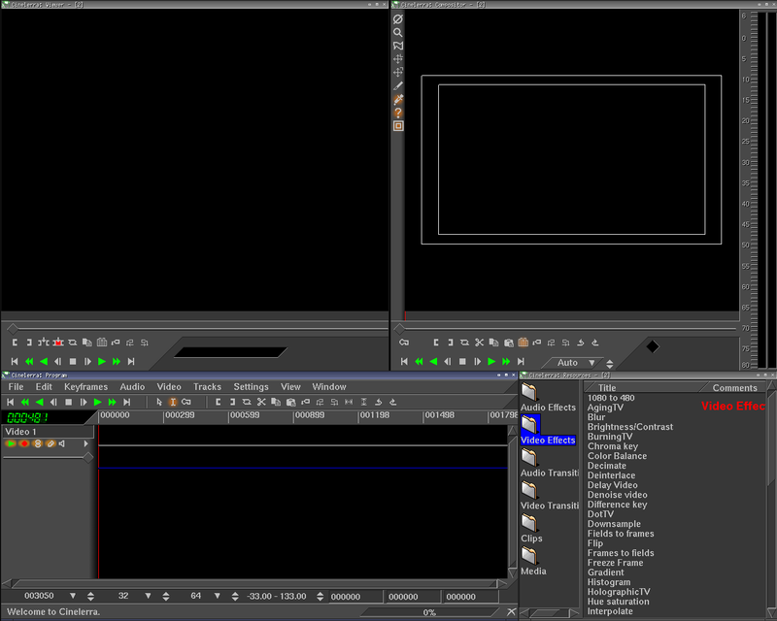
Task: Toggle record arm on Video 1 track
Action: pyautogui.click(x=24, y=443)
